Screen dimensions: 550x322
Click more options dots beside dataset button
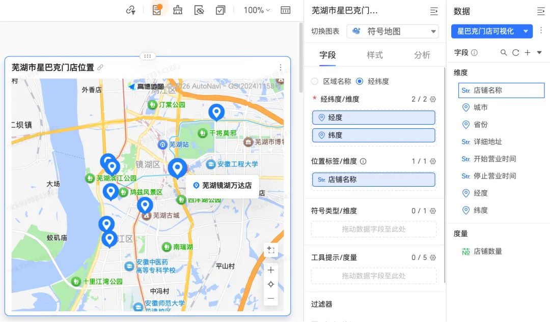click(x=541, y=31)
